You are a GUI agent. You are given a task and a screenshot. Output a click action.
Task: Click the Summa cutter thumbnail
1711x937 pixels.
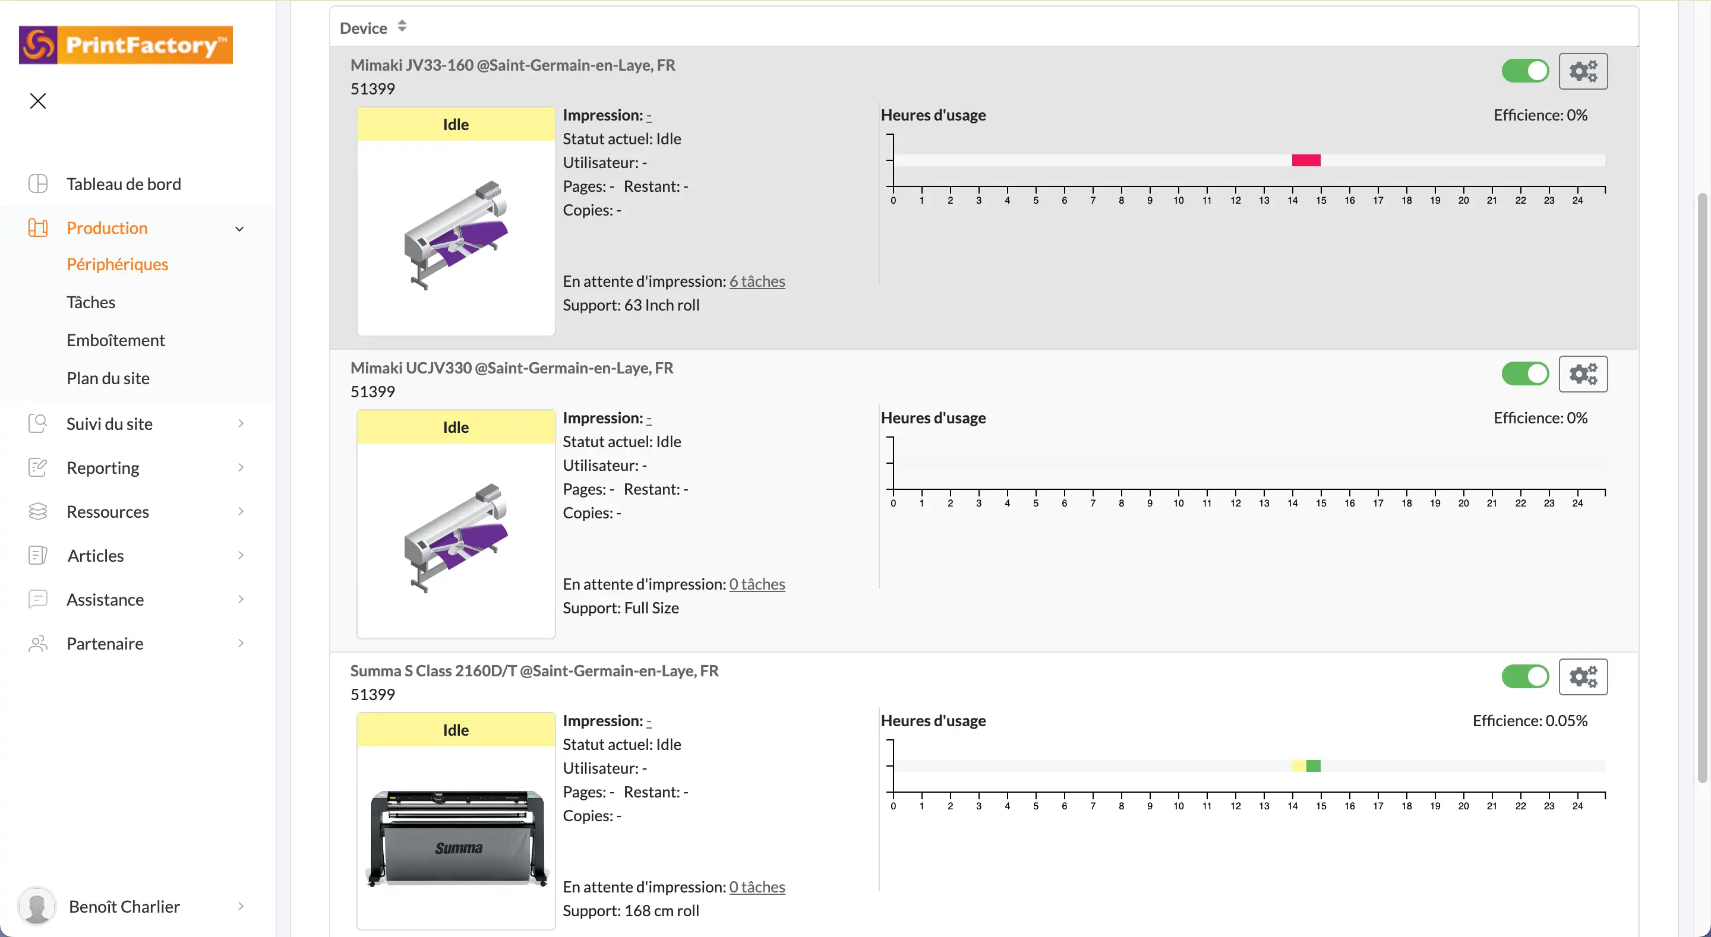(x=457, y=838)
